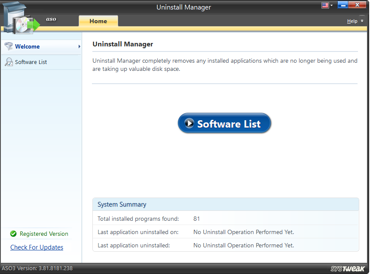Viewport: 370px width, 274px height.
Task: Switch to the Home tab
Action: [98, 21]
